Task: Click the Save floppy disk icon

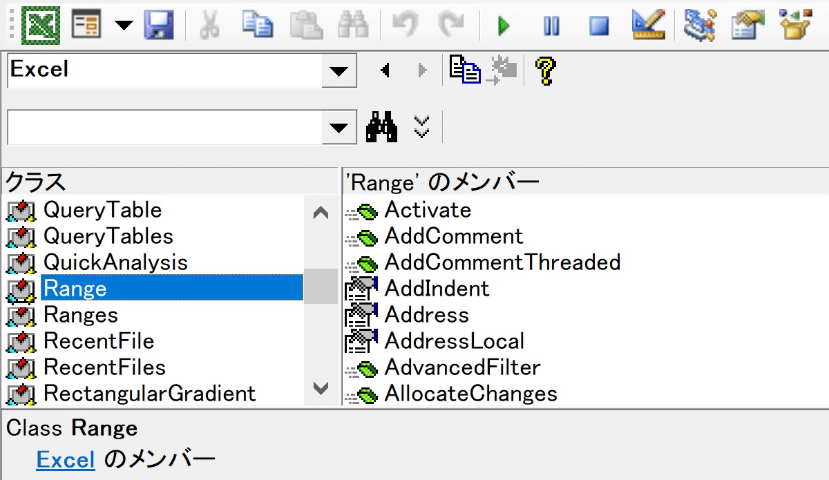Action: (x=158, y=26)
